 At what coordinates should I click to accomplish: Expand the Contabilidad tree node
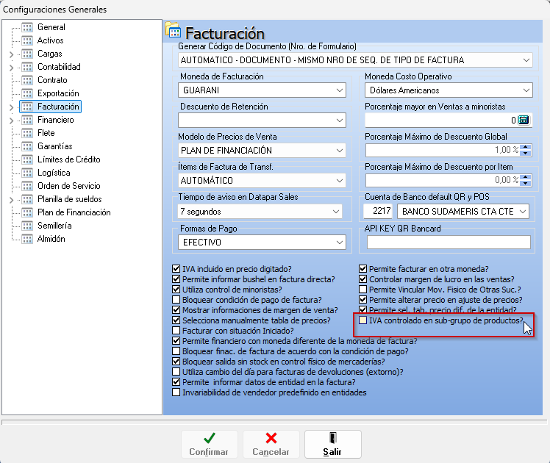point(11,68)
